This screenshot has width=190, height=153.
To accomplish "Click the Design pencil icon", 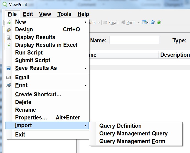I will (x=9, y=30).
